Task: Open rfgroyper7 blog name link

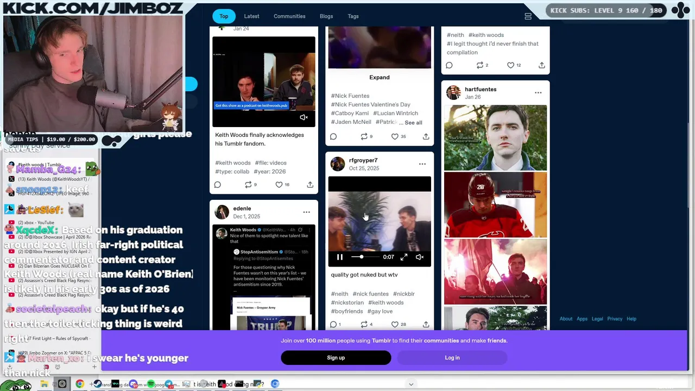Action: tap(363, 160)
